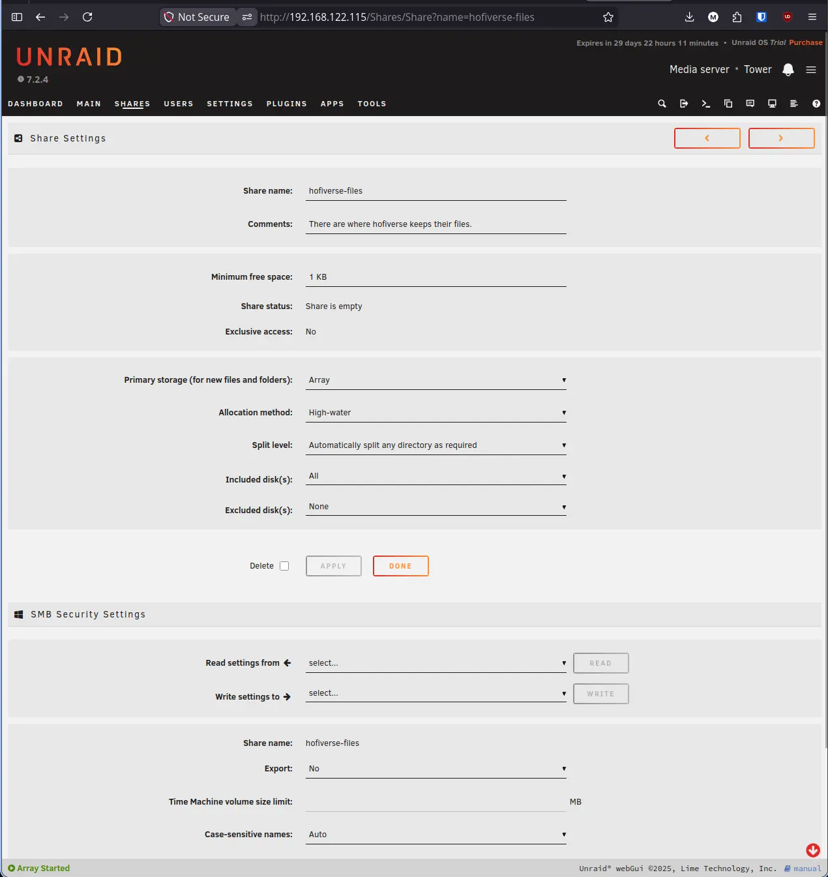This screenshot has height=877, width=828.
Task: Click the Done button
Action: (x=401, y=566)
